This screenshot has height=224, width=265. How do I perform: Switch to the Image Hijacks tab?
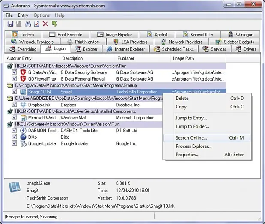point(114,34)
